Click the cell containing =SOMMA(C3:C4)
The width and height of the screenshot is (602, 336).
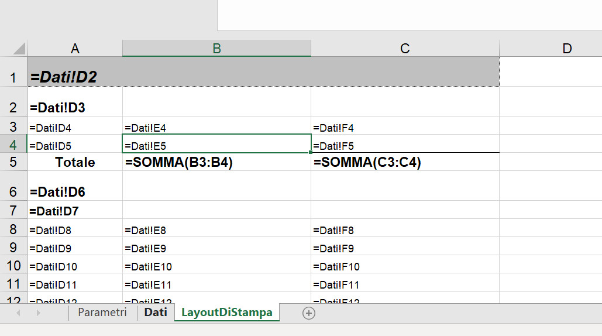405,162
